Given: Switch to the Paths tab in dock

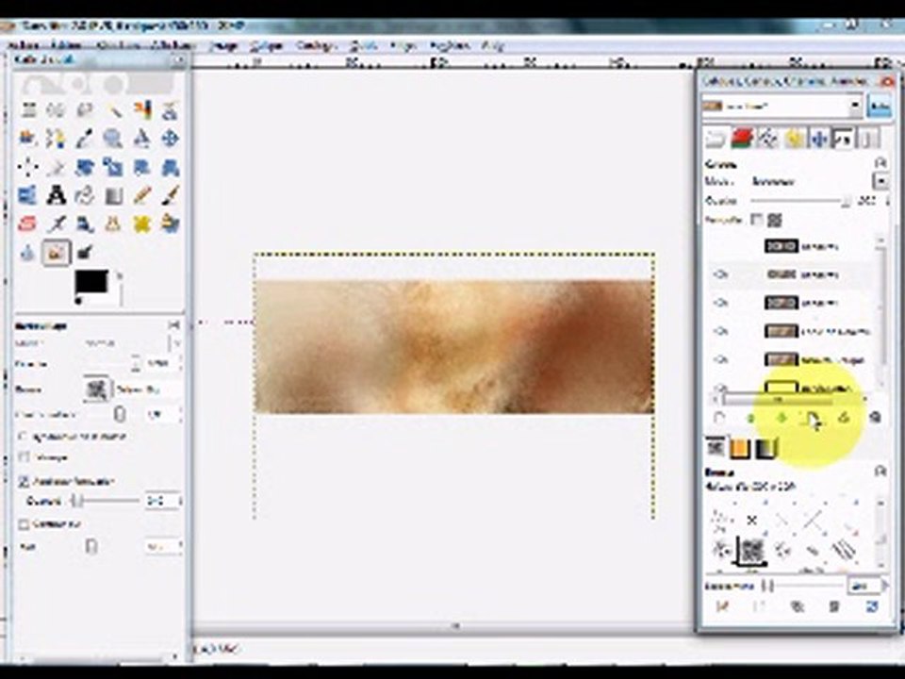Looking at the screenshot, I should click(x=767, y=139).
